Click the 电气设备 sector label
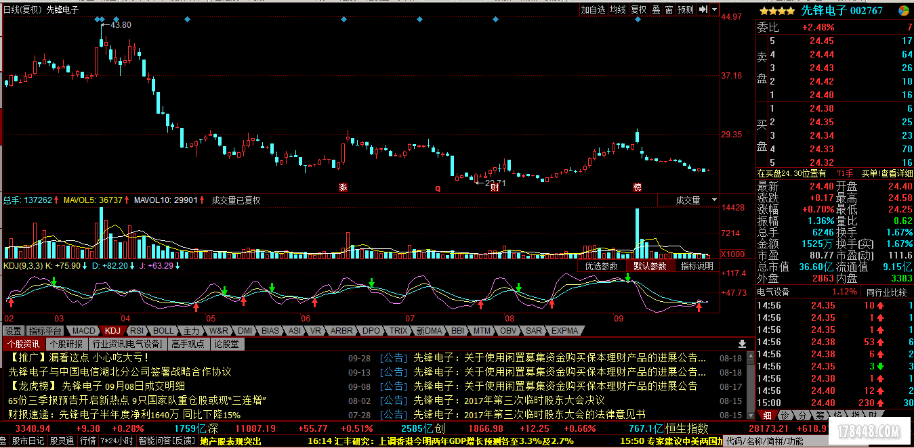The width and height of the screenshot is (914, 448). (x=773, y=292)
